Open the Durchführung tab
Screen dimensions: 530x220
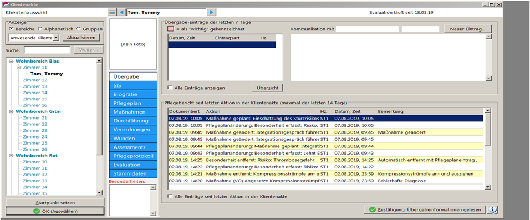coord(133,121)
